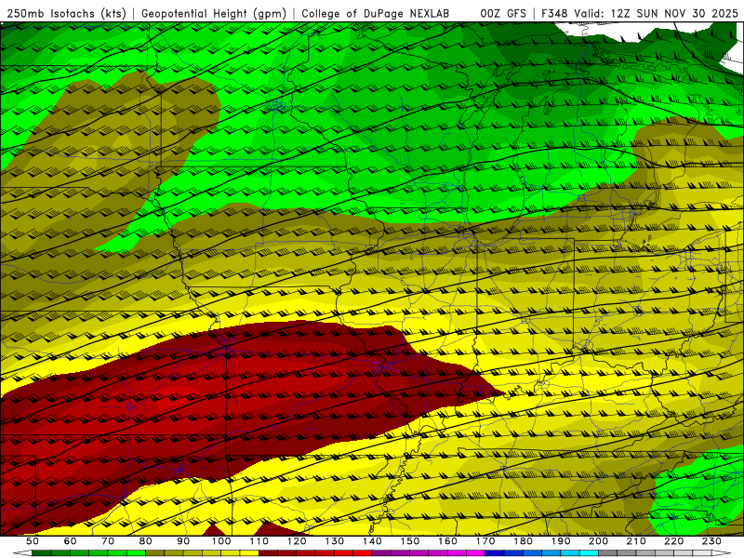Select the dark green swatch left of 60
The height and width of the screenshot is (558, 744).
[41, 552]
